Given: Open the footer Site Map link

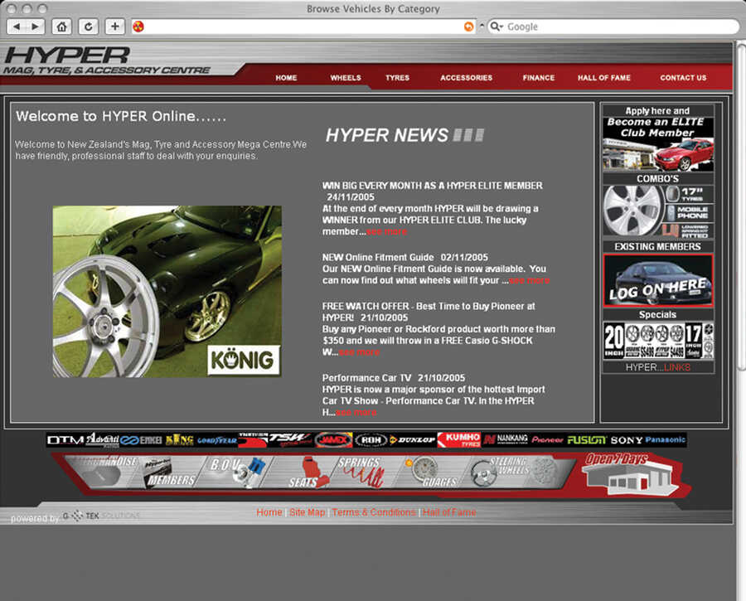Looking at the screenshot, I should click(307, 512).
